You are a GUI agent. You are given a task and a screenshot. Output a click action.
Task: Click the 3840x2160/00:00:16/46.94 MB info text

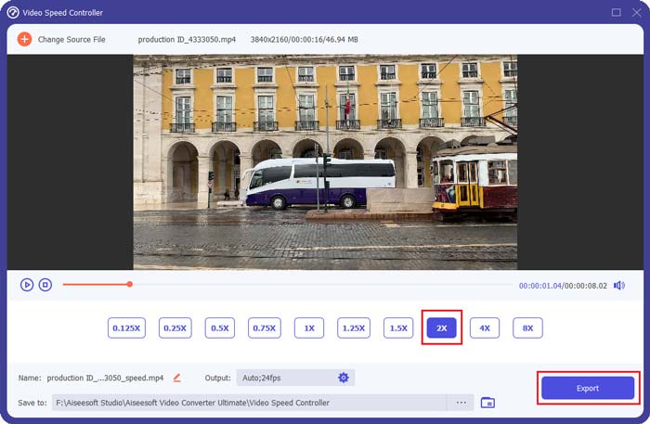click(x=305, y=39)
